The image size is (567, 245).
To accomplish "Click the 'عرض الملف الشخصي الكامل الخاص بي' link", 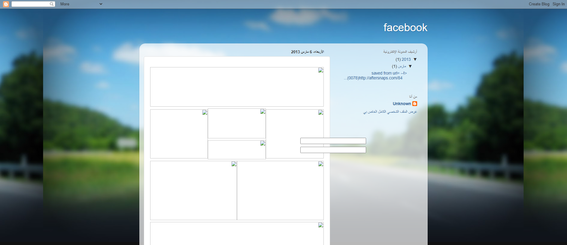I will coord(390,112).
